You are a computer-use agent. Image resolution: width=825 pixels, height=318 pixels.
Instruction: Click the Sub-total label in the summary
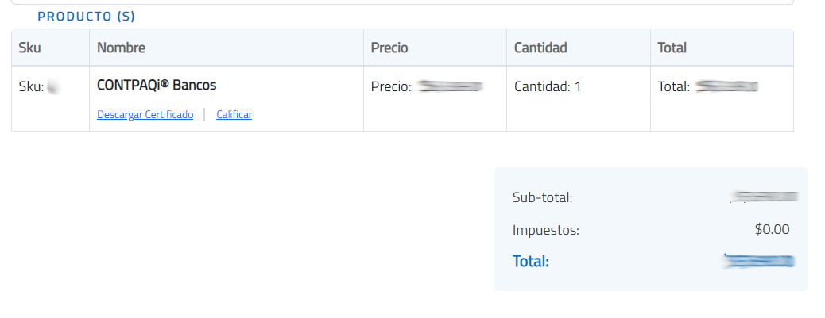point(542,197)
